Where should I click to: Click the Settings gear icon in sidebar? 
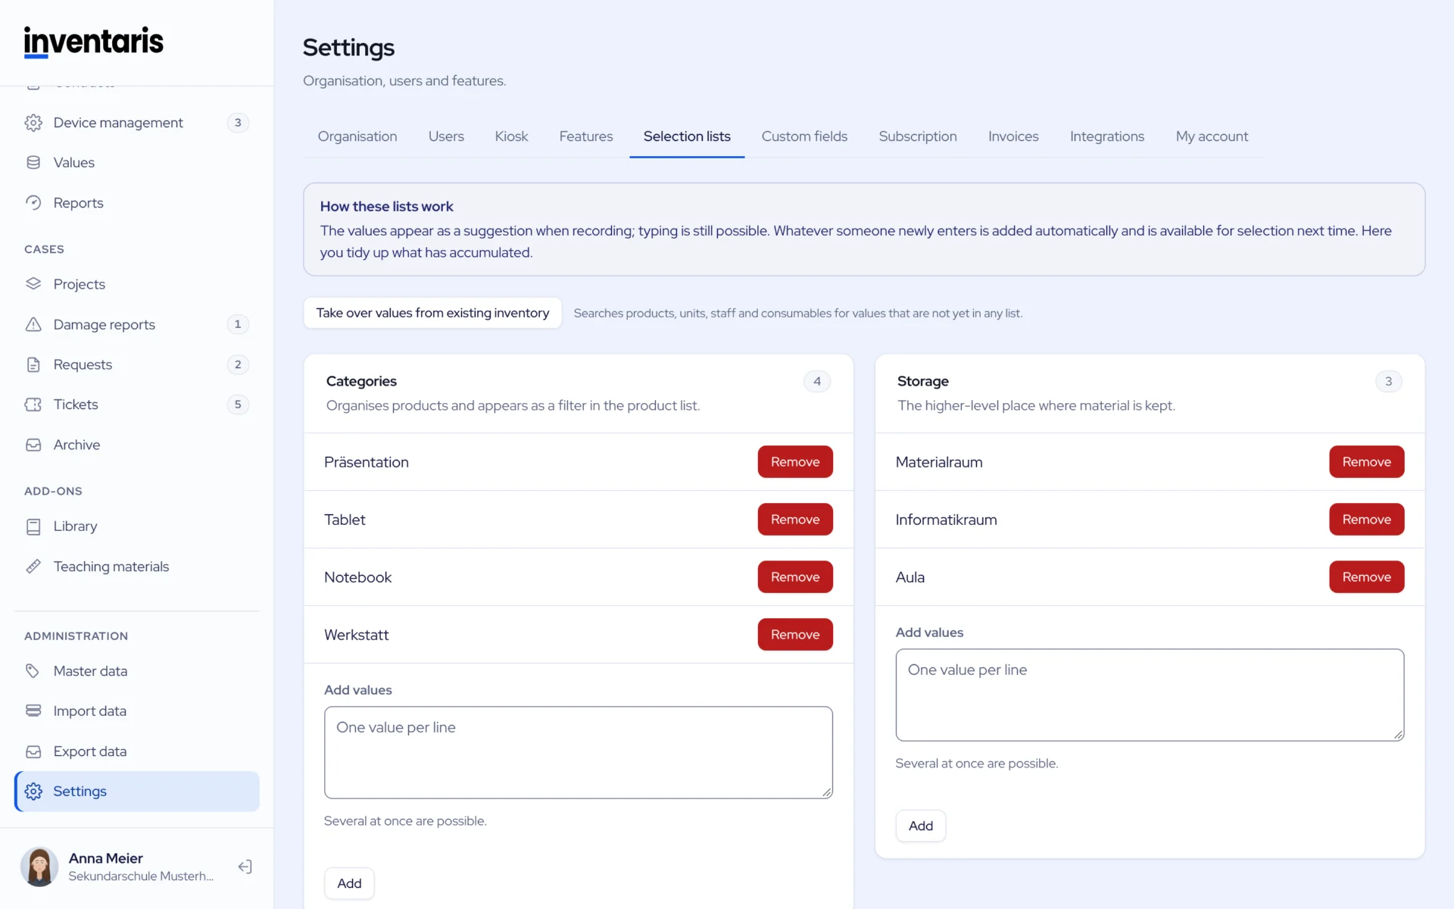(x=33, y=792)
